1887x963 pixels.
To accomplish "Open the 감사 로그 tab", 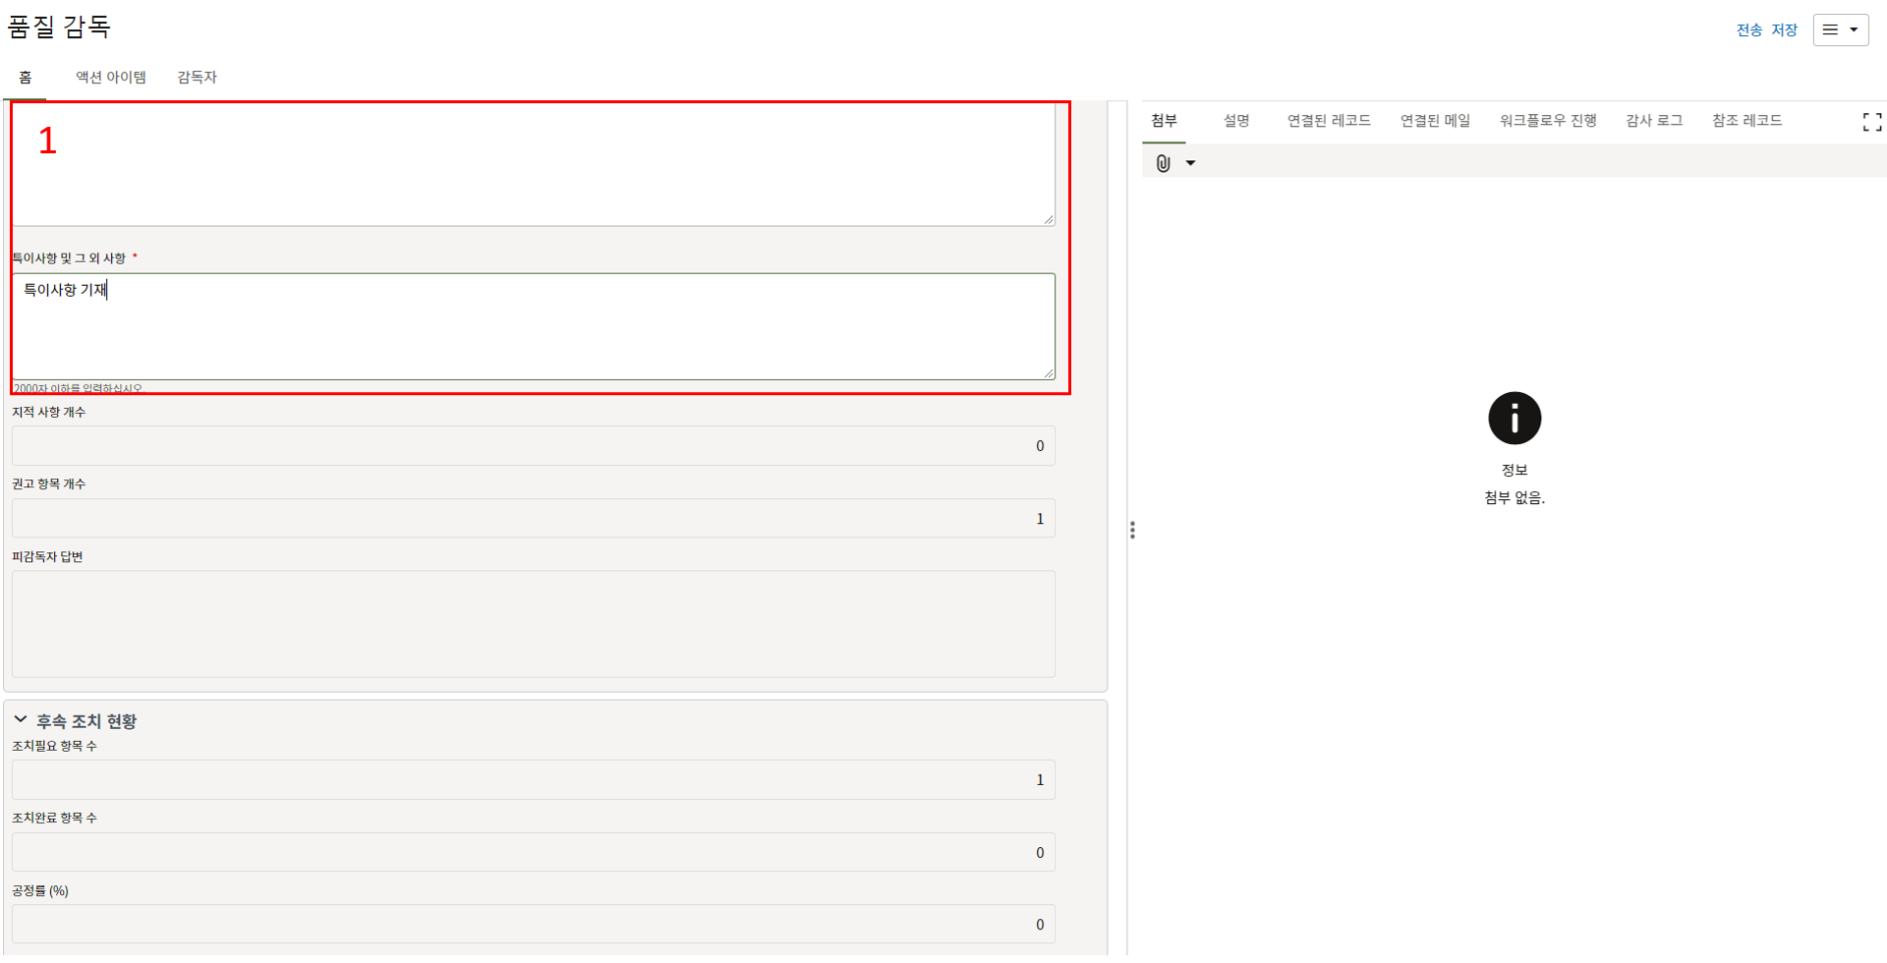I will point(1653,120).
